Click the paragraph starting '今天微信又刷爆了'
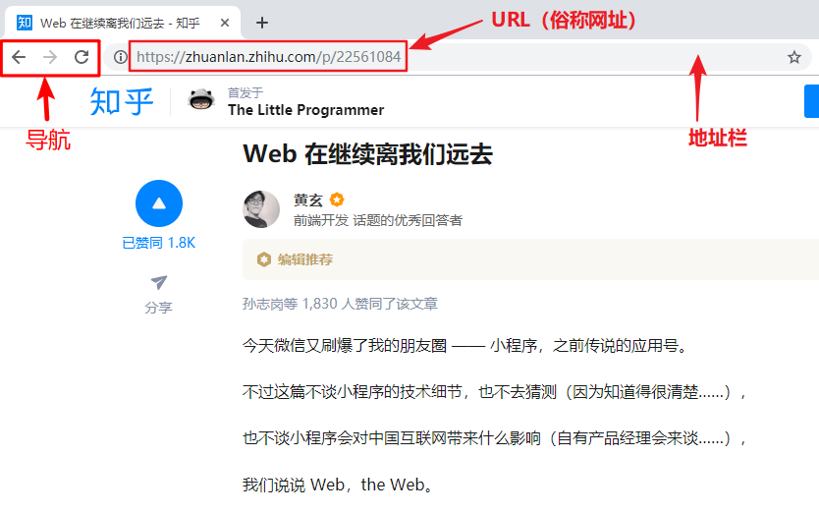 [465, 346]
